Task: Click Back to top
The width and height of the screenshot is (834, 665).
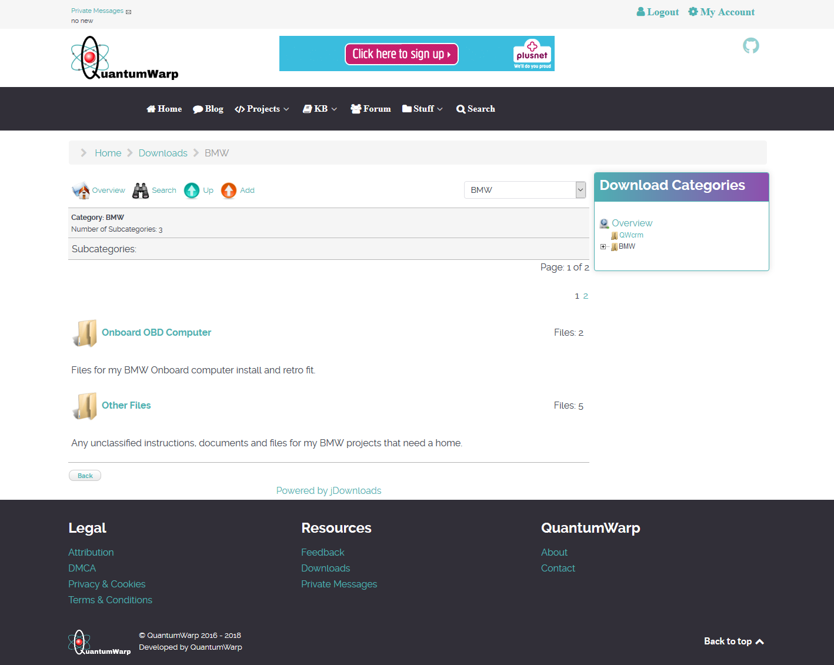Action: point(733,641)
